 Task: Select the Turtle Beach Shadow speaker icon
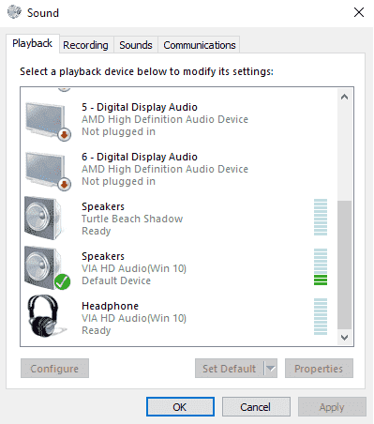click(43, 219)
